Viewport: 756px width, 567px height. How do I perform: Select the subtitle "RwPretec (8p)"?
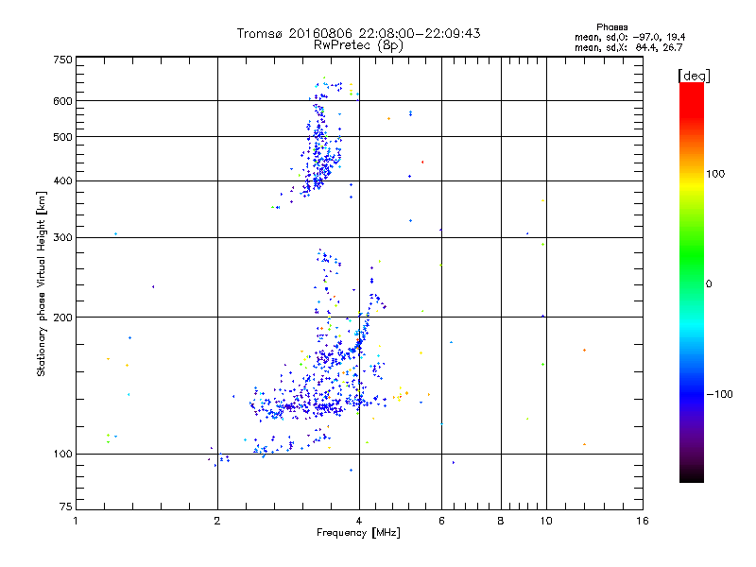tap(358, 45)
